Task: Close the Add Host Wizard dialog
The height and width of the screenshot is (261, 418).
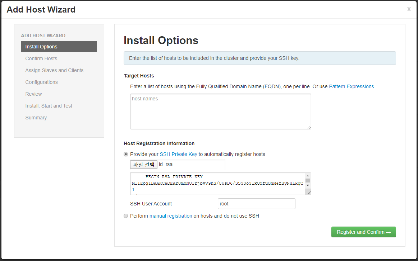Action: tap(409, 9)
